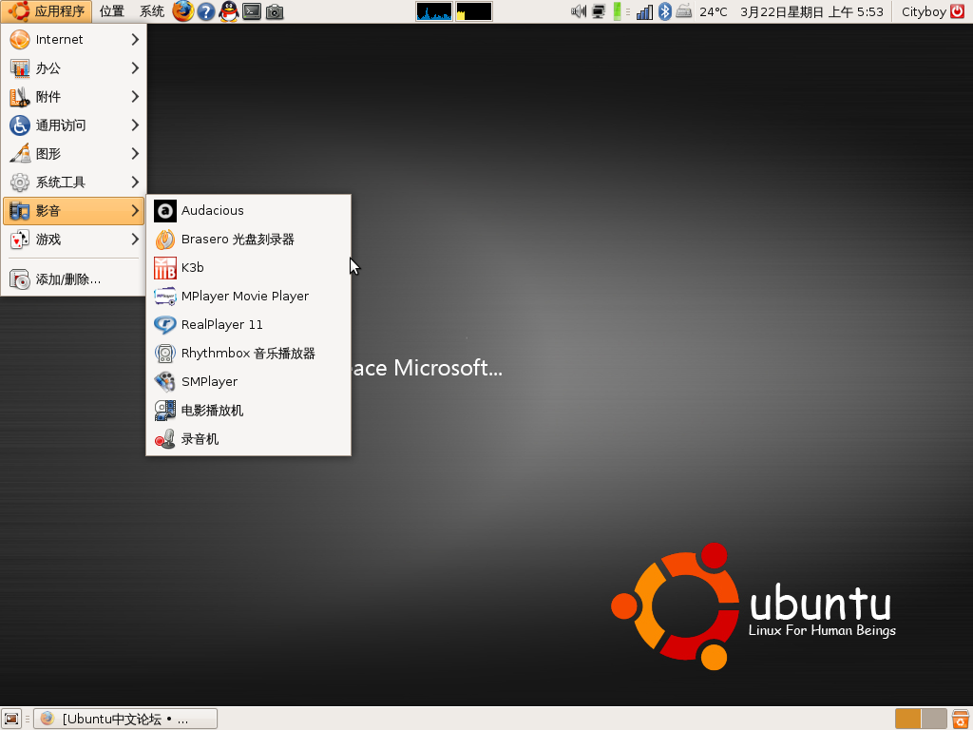Viewport: 973px width, 730px height.
Task: Select the 图形 menu category
Action: click(74, 154)
